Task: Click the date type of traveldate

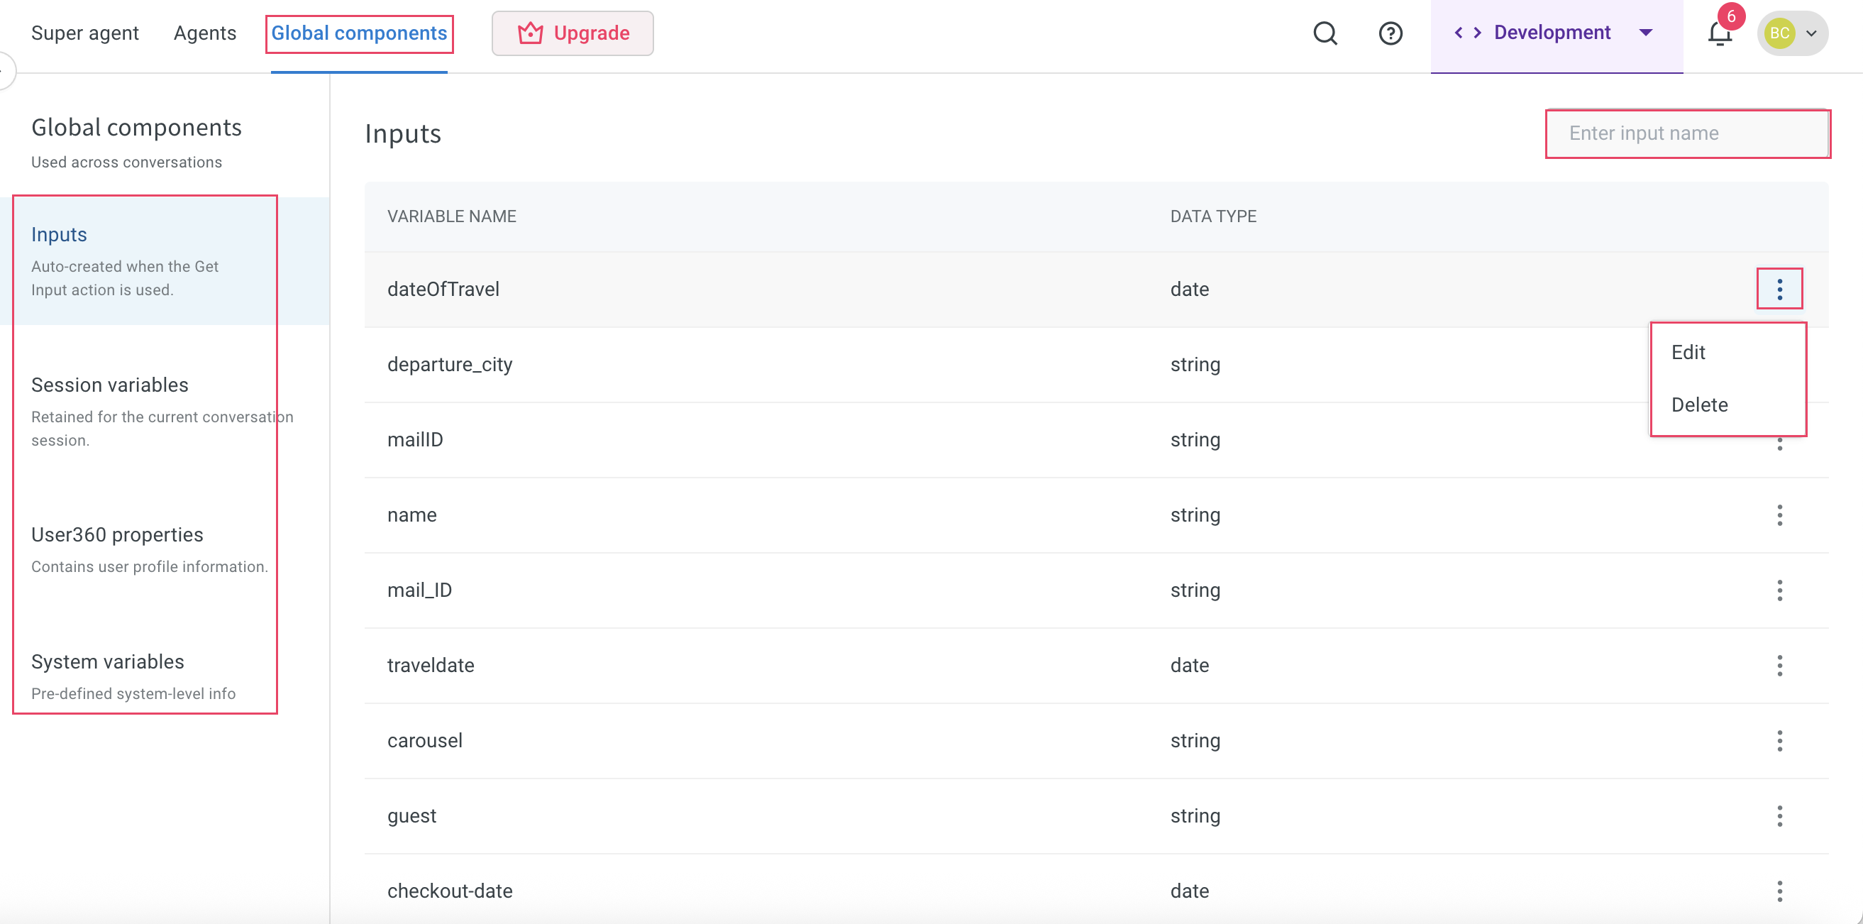Action: tap(1189, 666)
